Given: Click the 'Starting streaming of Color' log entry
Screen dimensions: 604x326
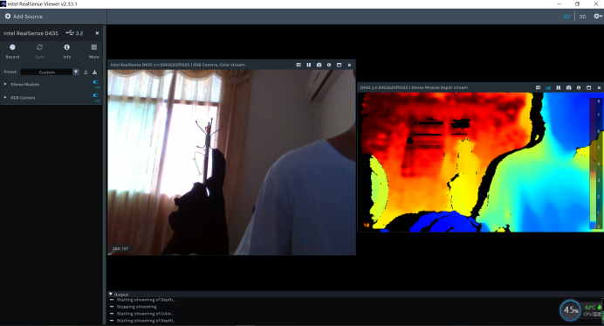Looking at the screenshot, I should [x=145, y=314].
